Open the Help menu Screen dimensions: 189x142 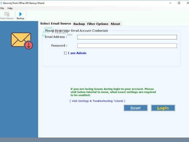tap(10, 8)
